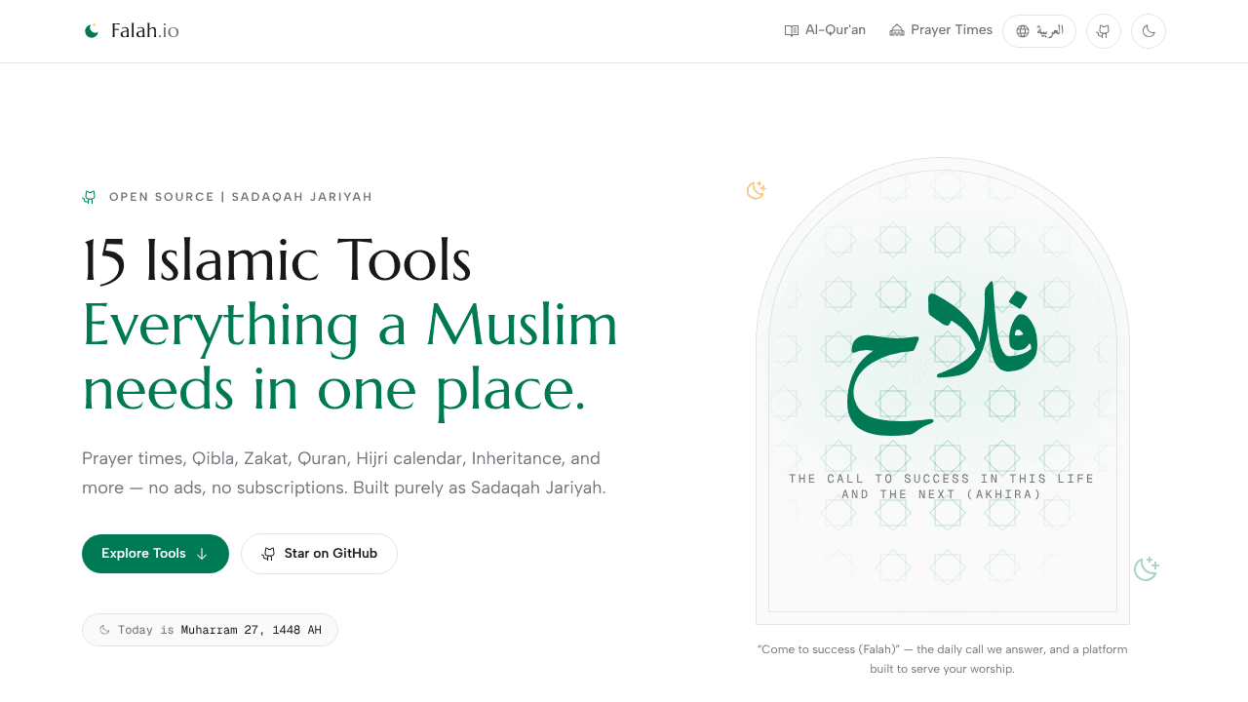Screen dimensions: 1248x702
Task: Open the Al-Qur'an menu item
Action: pyautogui.click(x=825, y=30)
